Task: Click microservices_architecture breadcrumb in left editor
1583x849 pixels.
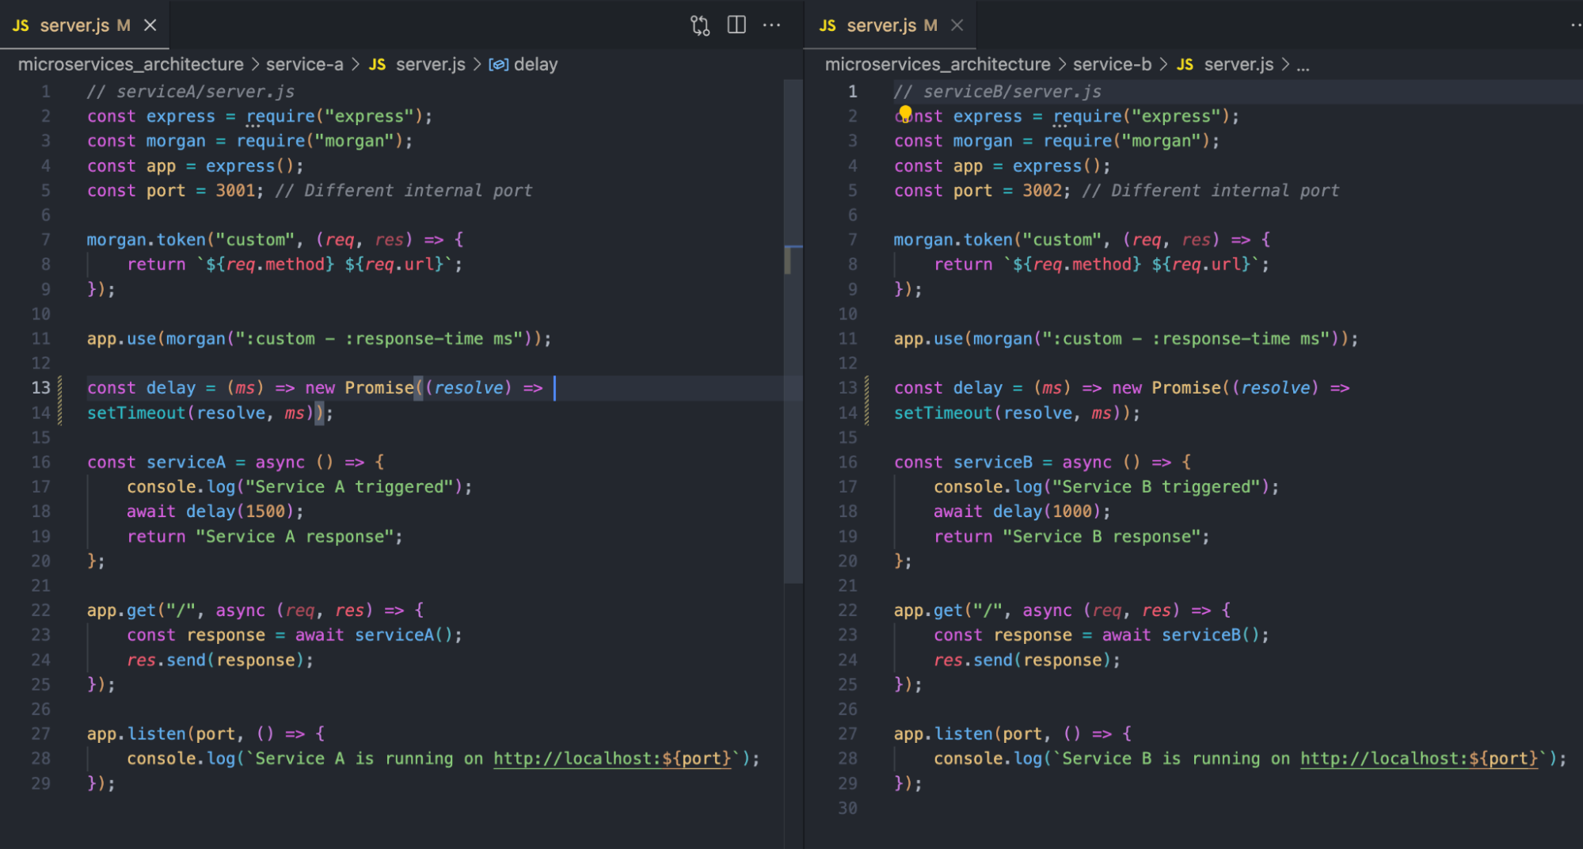Action: 131,64
